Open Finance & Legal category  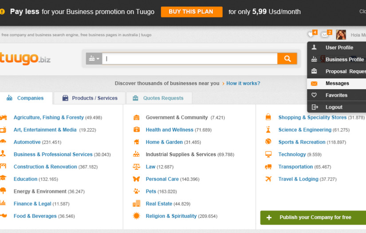click(32, 204)
